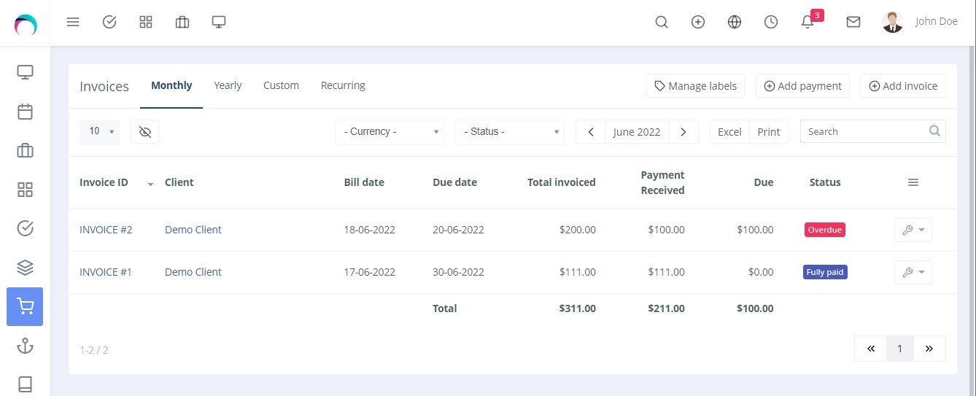The height and width of the screenshot is (396, 976).
Task: Click the 18-06-2022 bill date cell
Action: (370, 230)
